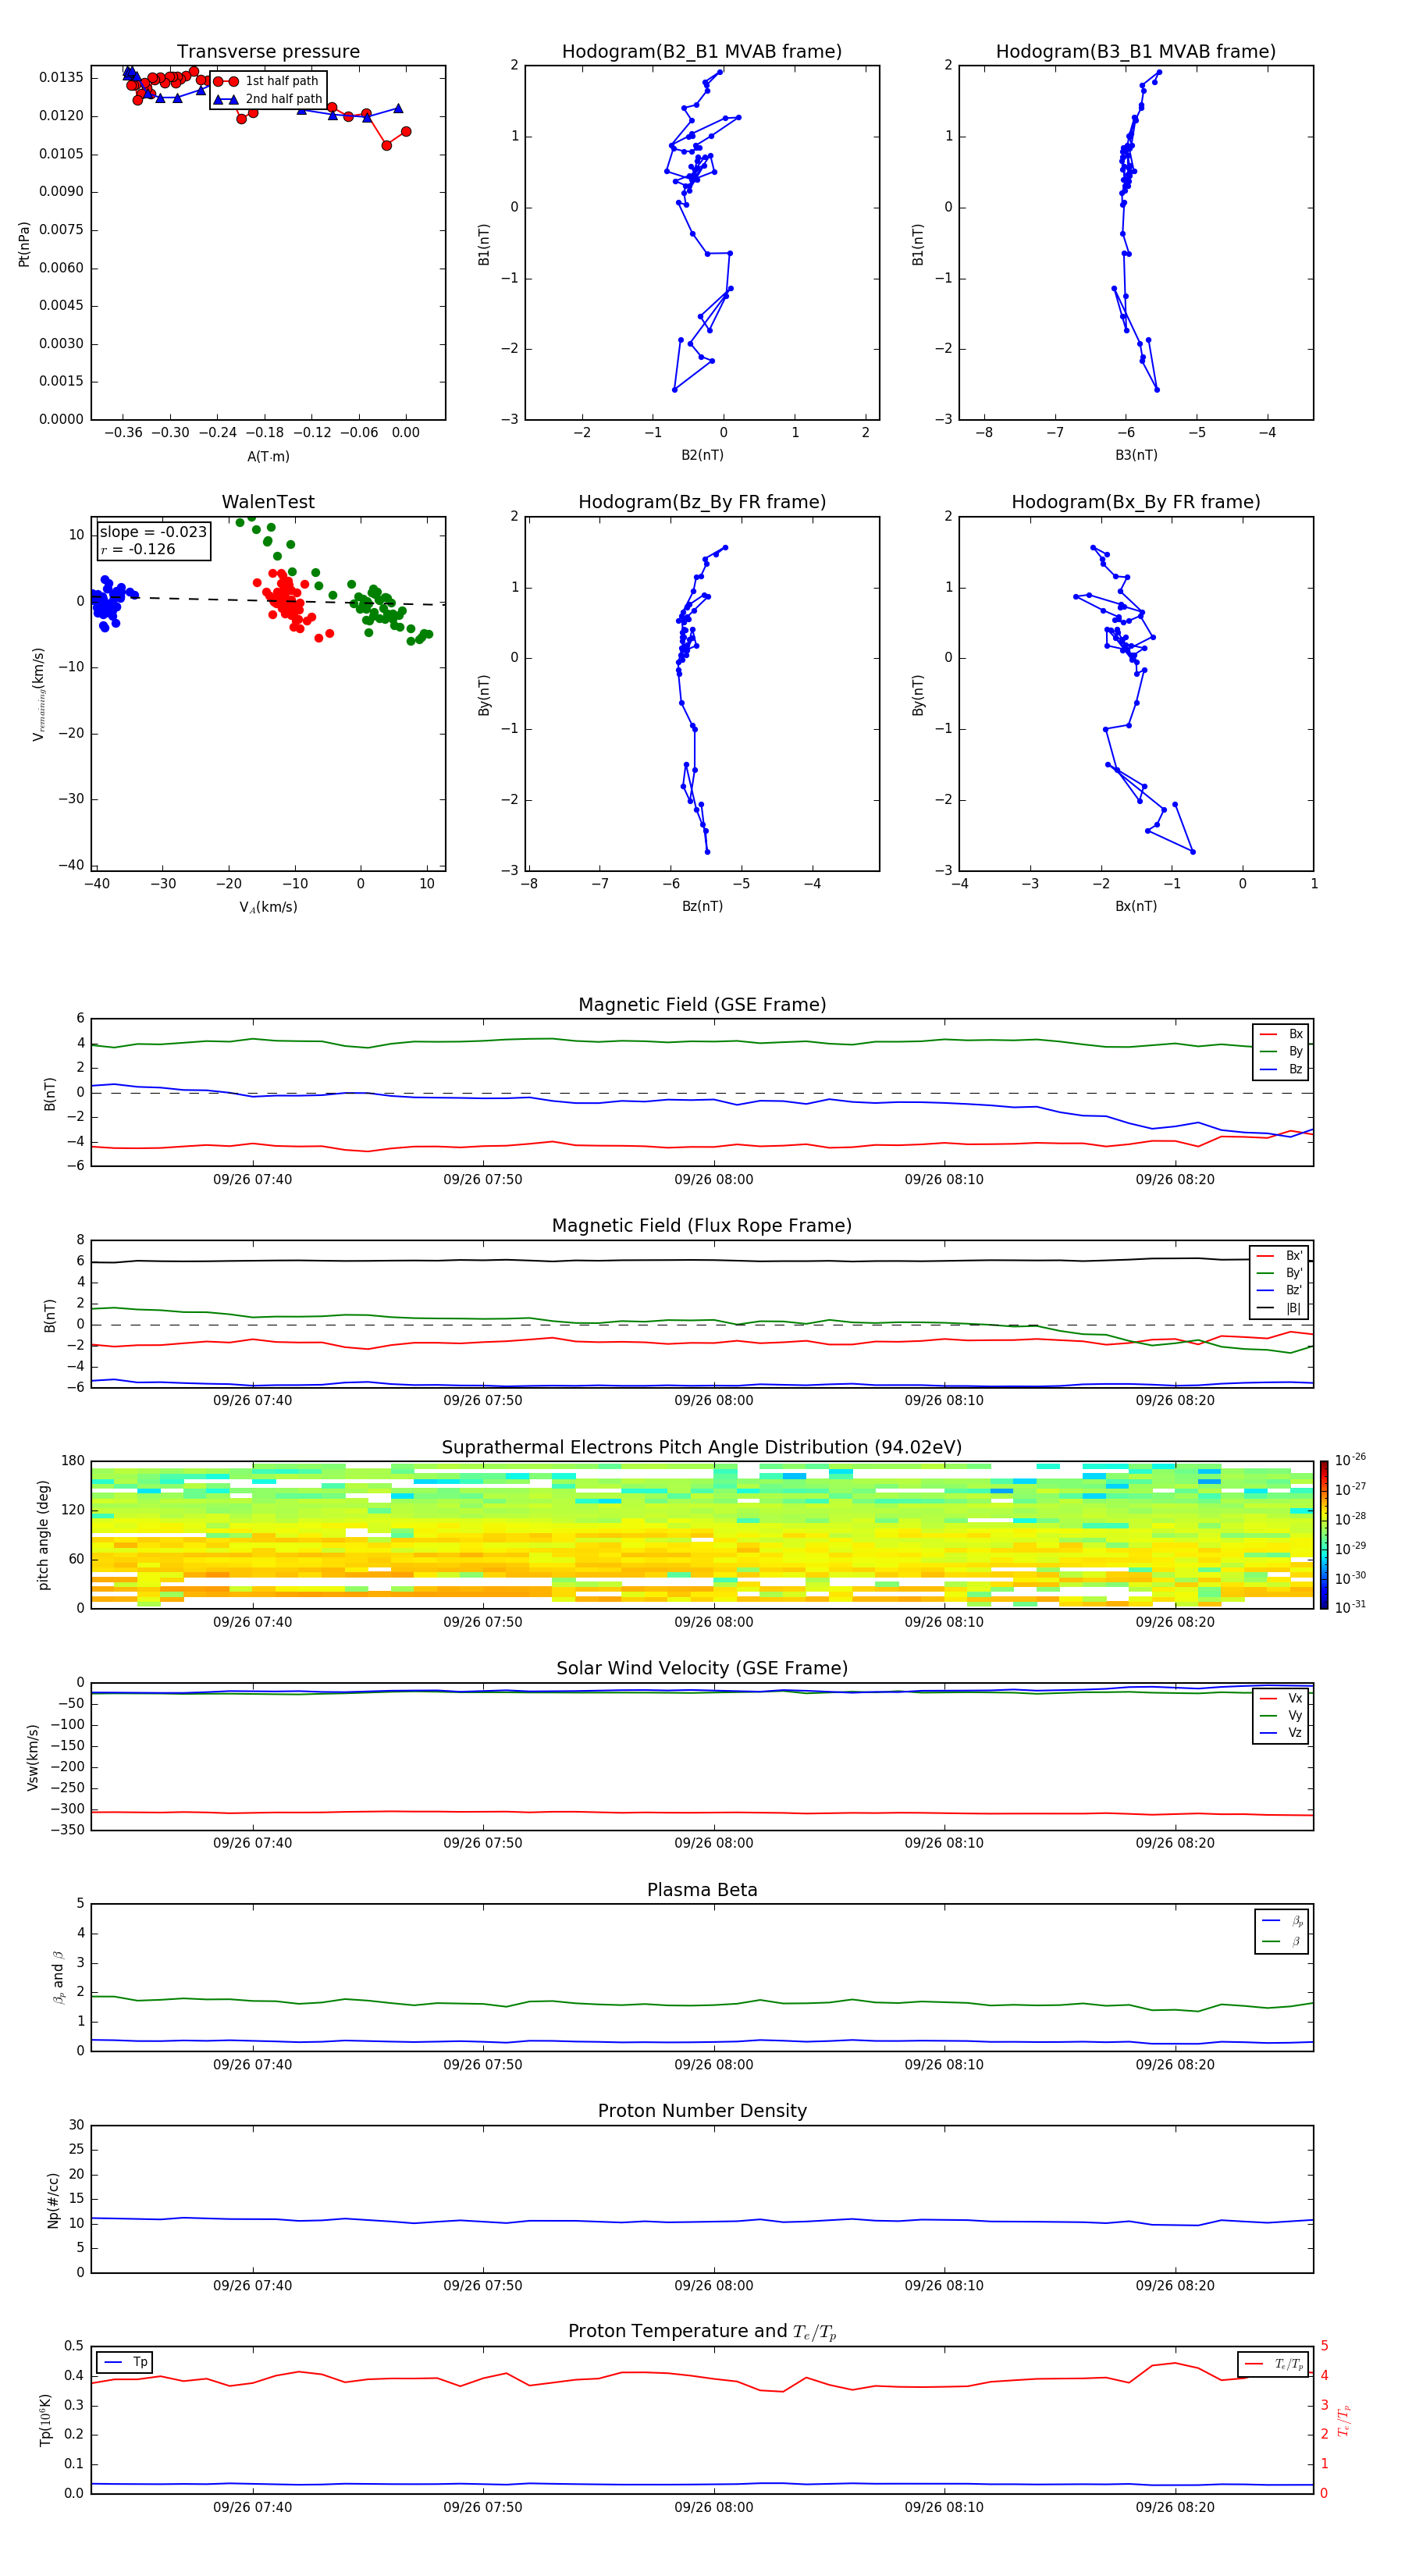Click the 'Bx(nT)' x-axis label
This screenshot has width=1405, height=2576.
(x=1136, y=906)
